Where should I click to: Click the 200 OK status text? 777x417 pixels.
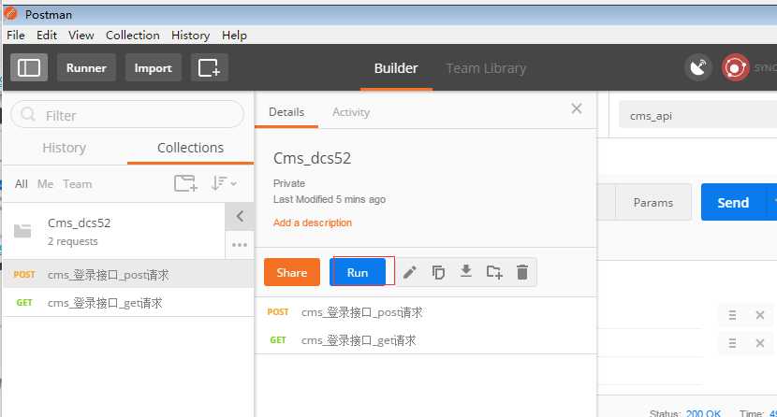[x=703, y=412]
